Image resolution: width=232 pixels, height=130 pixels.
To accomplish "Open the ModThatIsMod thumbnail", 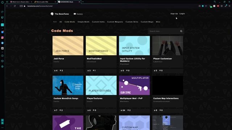I will click(x=101, y=46).
